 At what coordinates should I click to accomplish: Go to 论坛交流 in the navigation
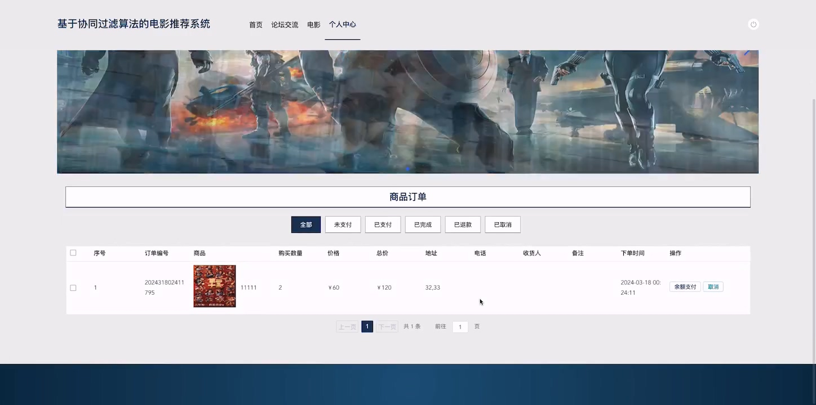coord(285,25)
